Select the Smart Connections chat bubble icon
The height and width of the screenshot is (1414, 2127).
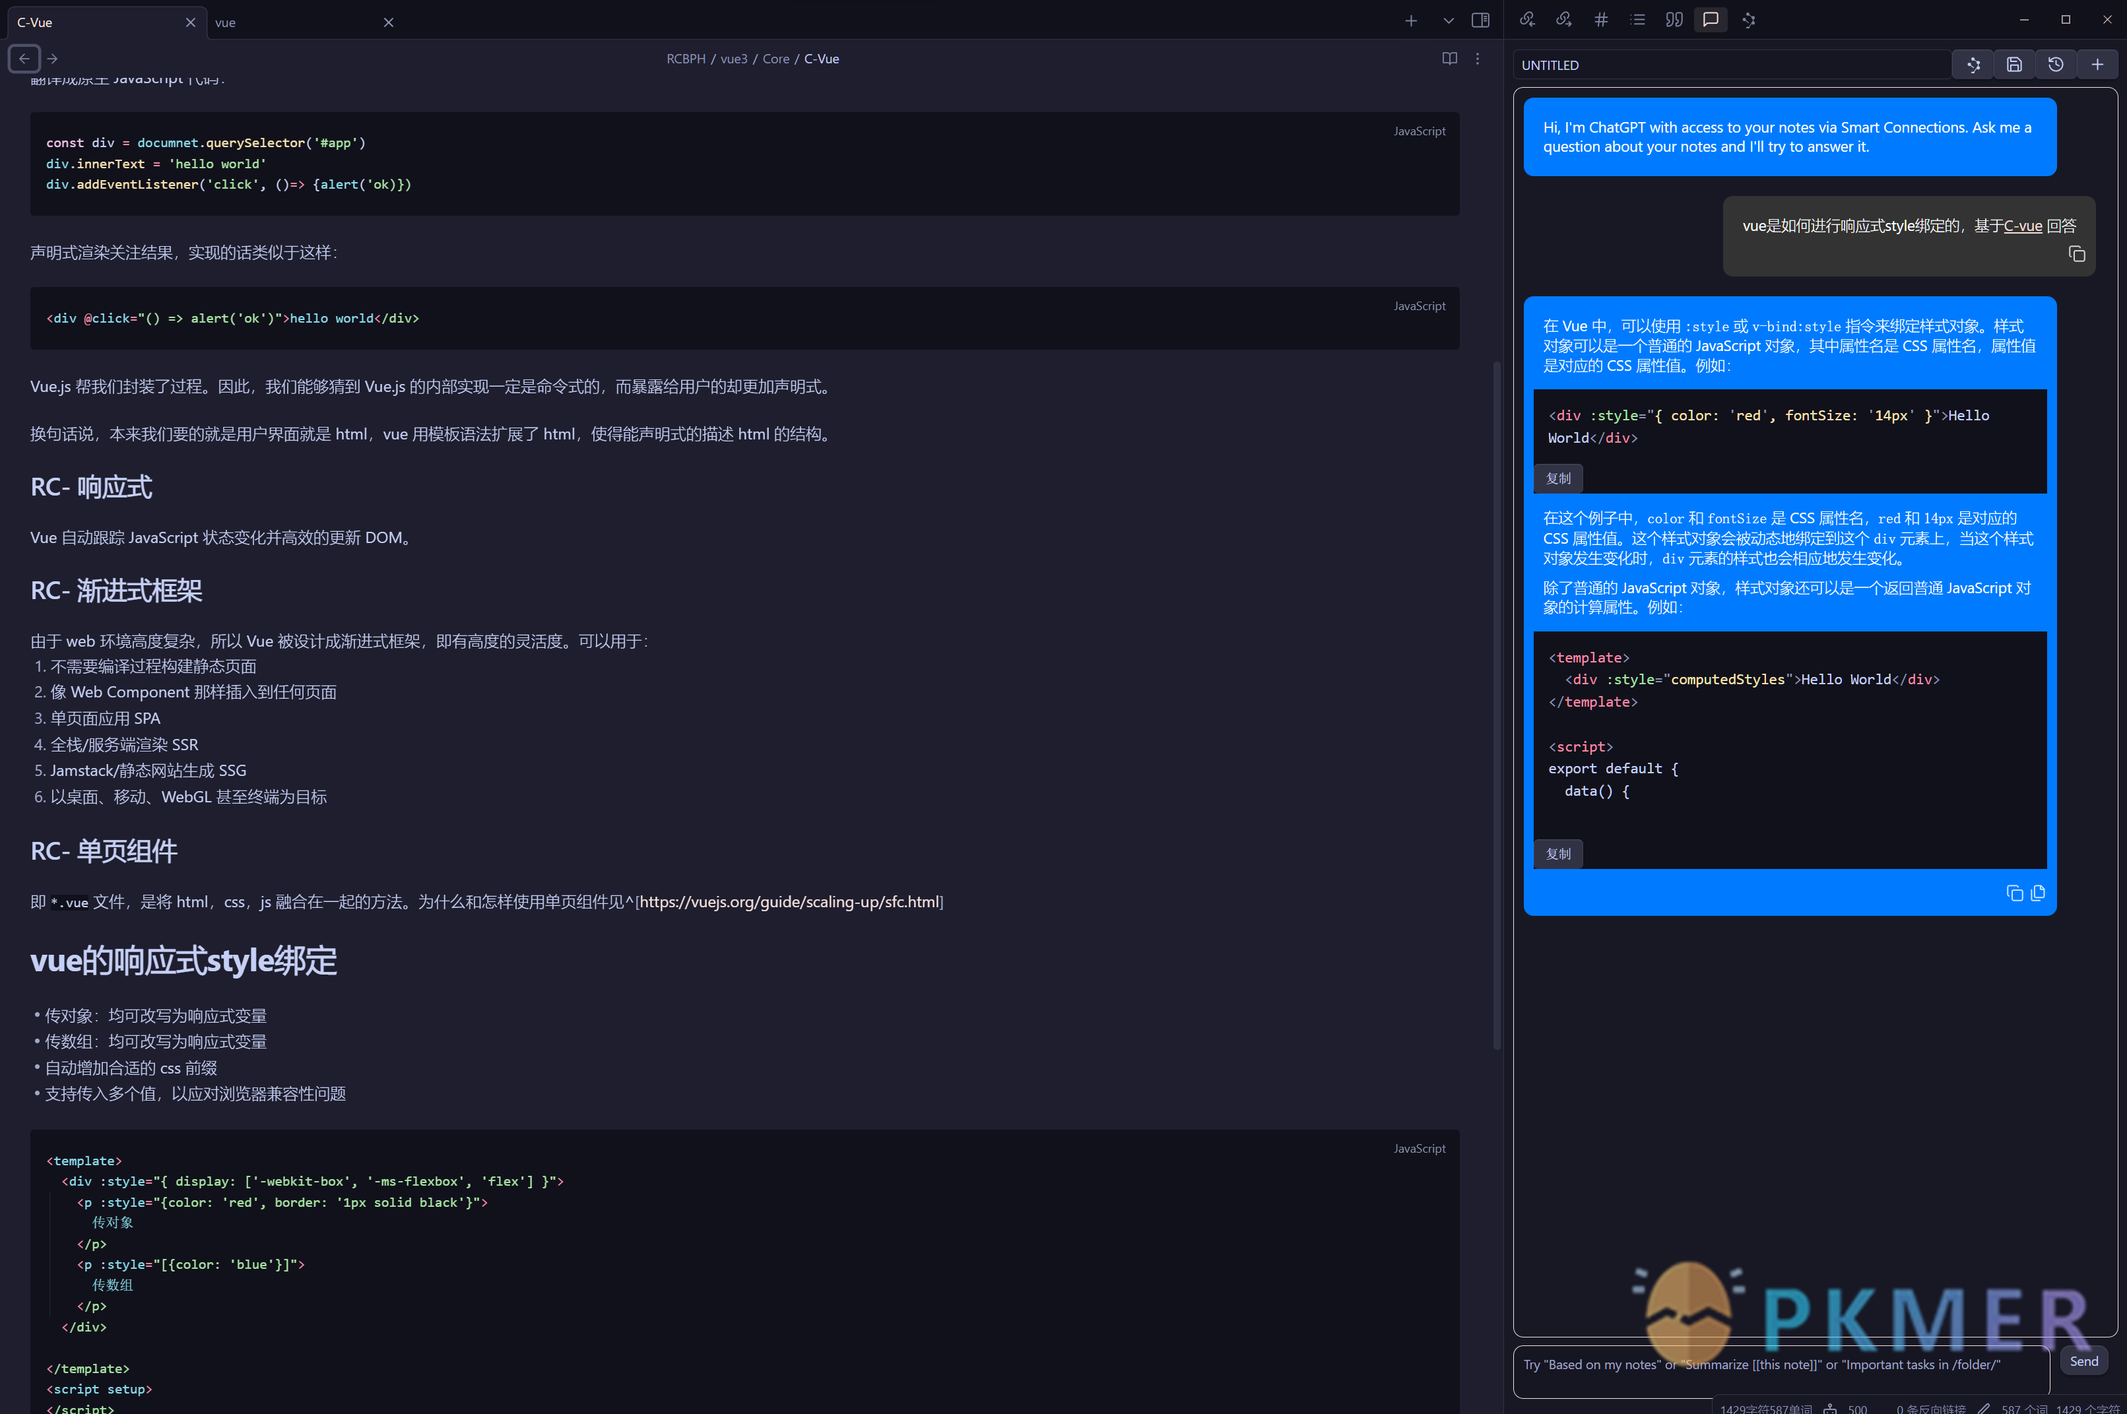tap(1711, 20)
